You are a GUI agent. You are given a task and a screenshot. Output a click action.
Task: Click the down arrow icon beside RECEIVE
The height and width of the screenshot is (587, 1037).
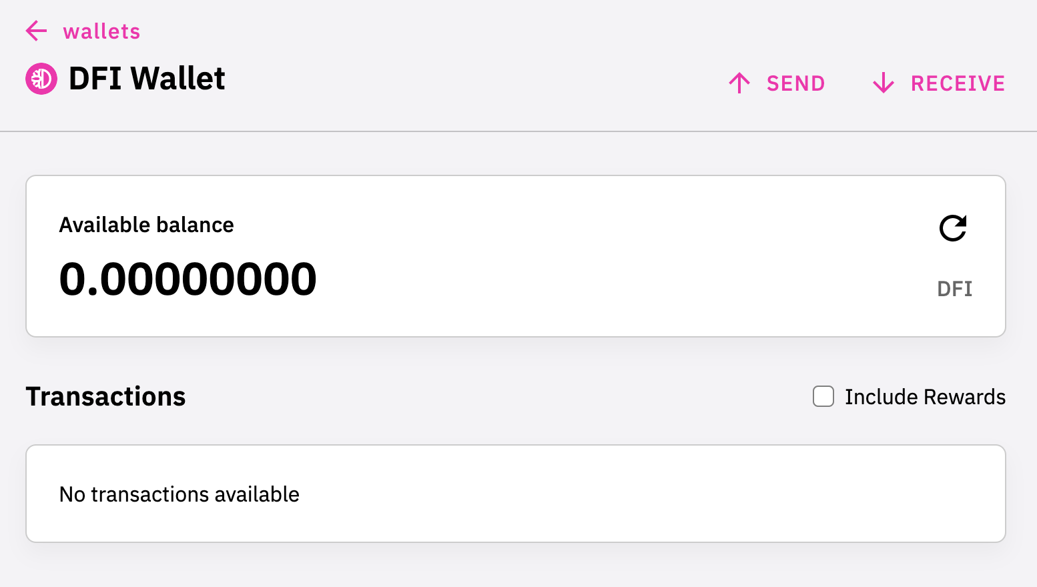click(884, 83)
